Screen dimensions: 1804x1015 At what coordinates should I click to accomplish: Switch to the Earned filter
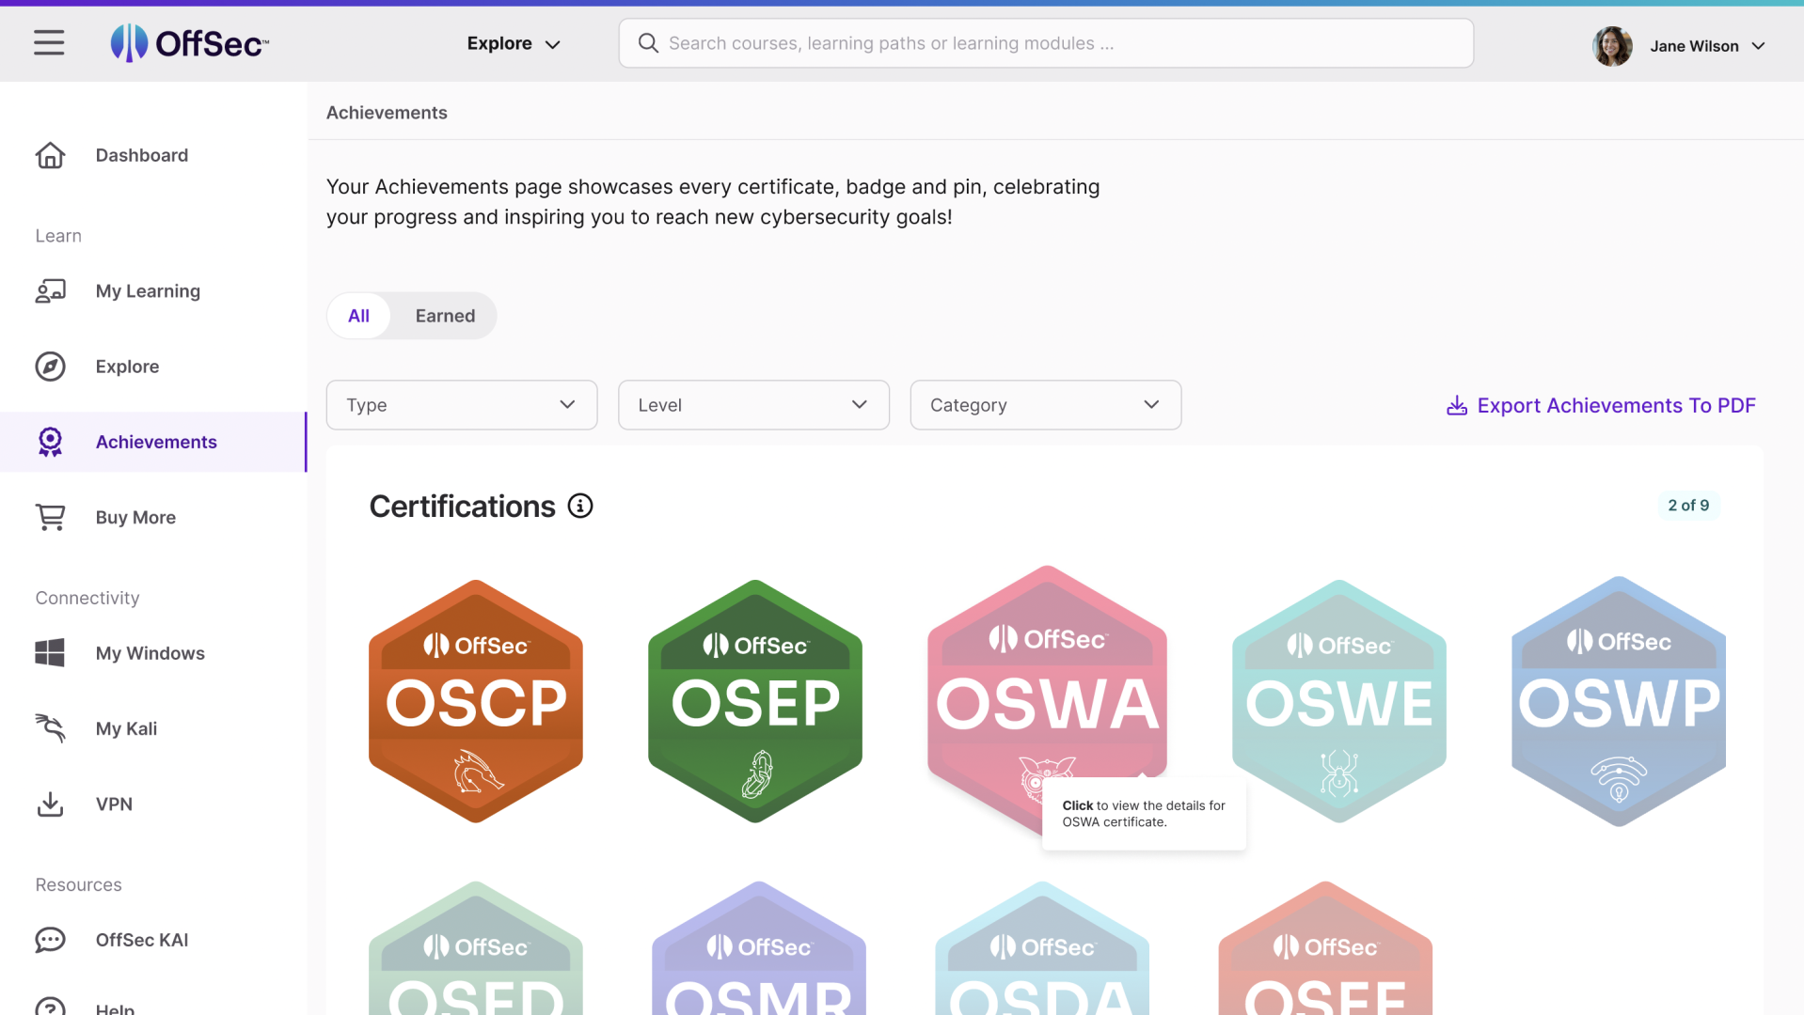pos(445,316)
